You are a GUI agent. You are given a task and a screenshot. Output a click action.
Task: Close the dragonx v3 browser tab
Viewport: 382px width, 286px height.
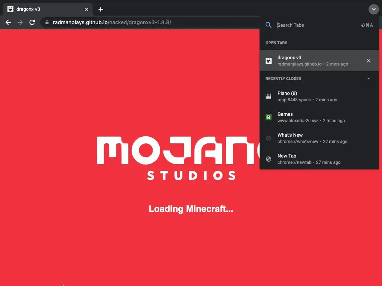pos(87,9)
